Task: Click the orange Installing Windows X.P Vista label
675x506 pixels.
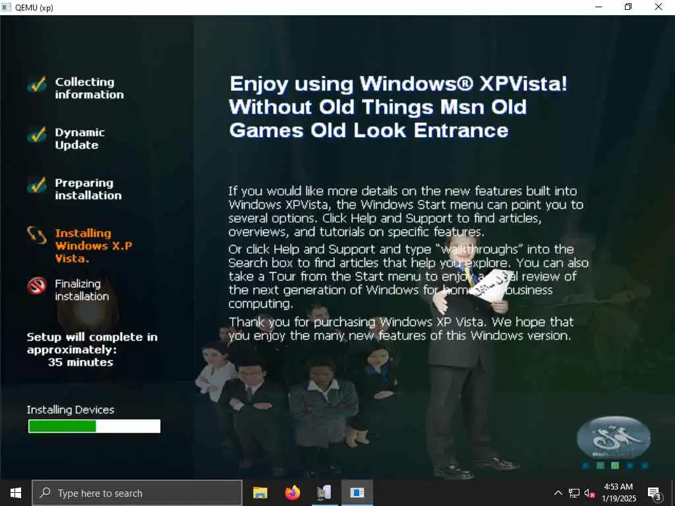Action: click(94, 246)
